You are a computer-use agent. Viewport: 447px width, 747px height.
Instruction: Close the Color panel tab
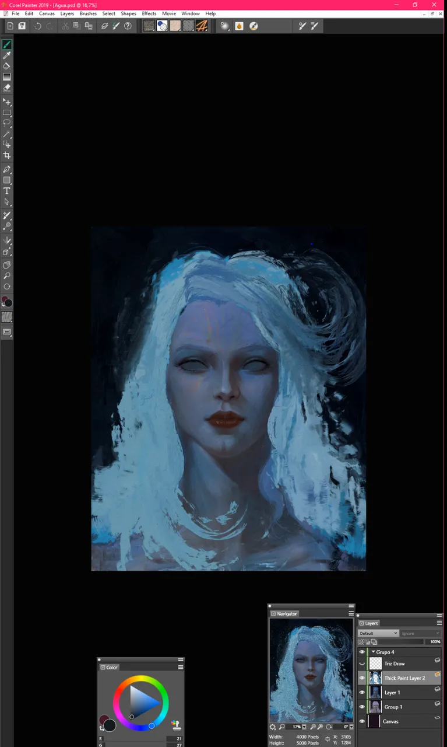(x=102, y=668)
